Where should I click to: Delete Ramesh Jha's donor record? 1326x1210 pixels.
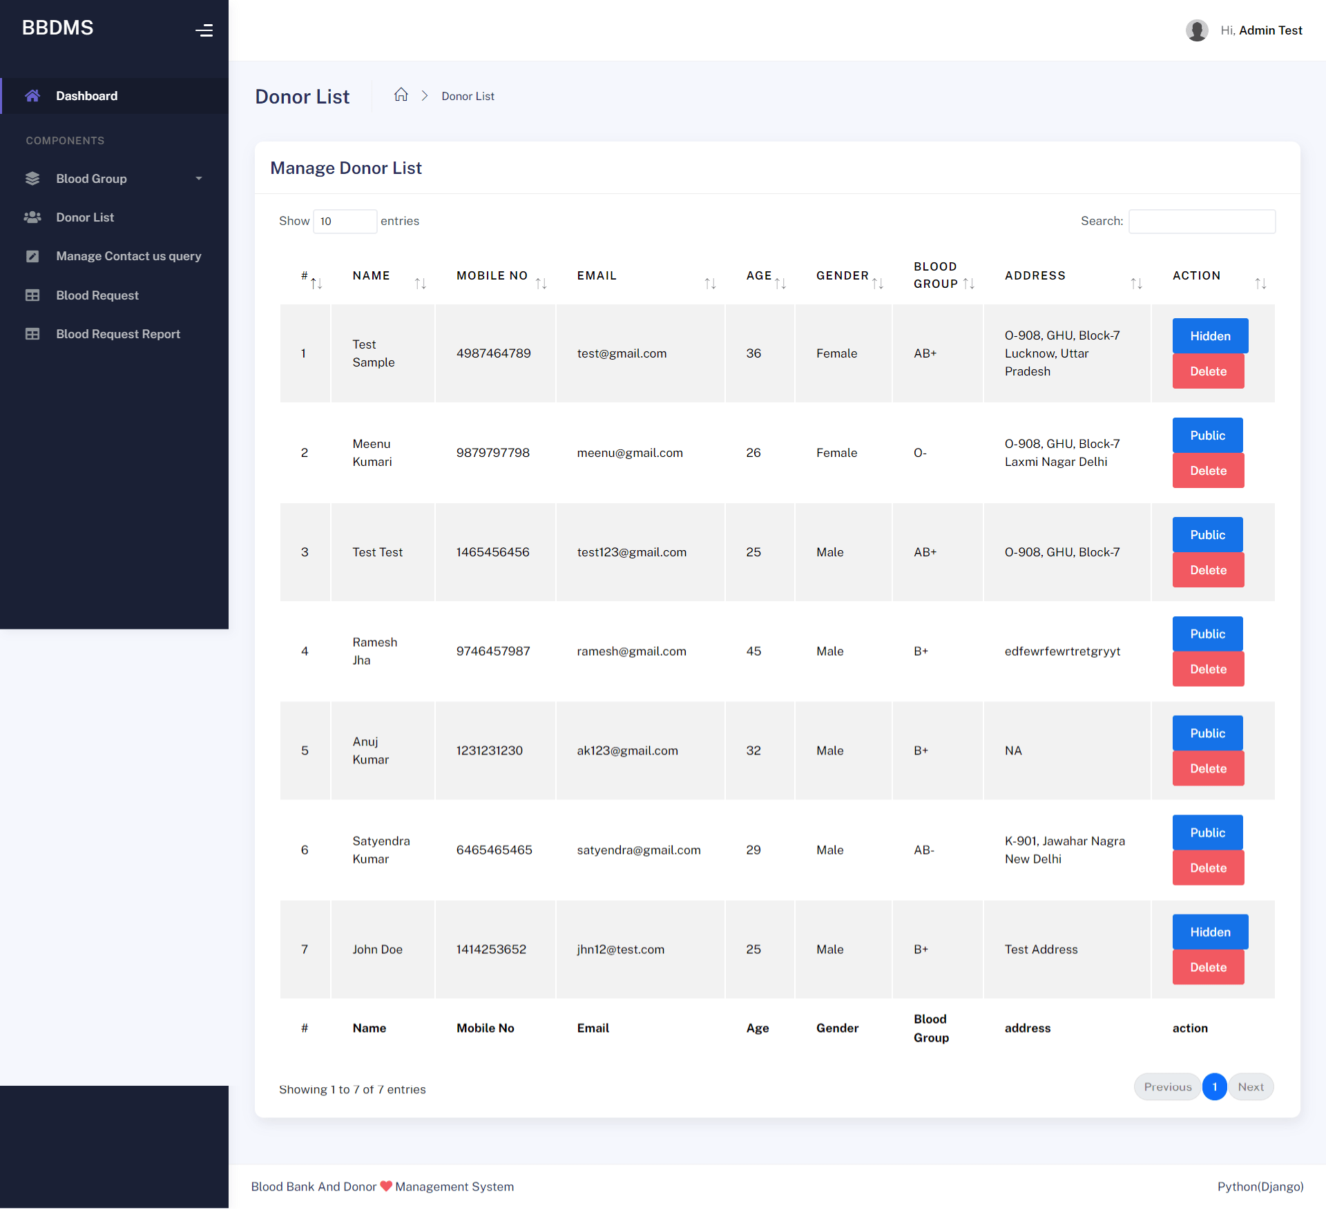(x=1207, y=669)
